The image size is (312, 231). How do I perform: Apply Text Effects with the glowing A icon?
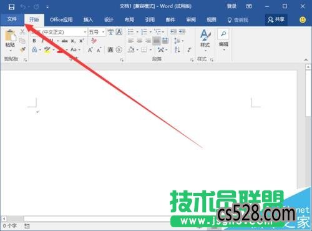(x=34, y=50)
